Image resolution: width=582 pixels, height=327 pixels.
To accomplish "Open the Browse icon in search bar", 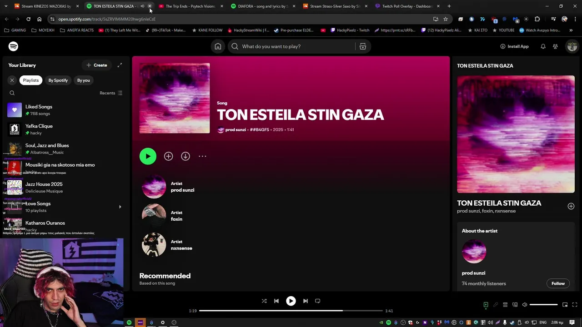I will click(x=363, y=46).
